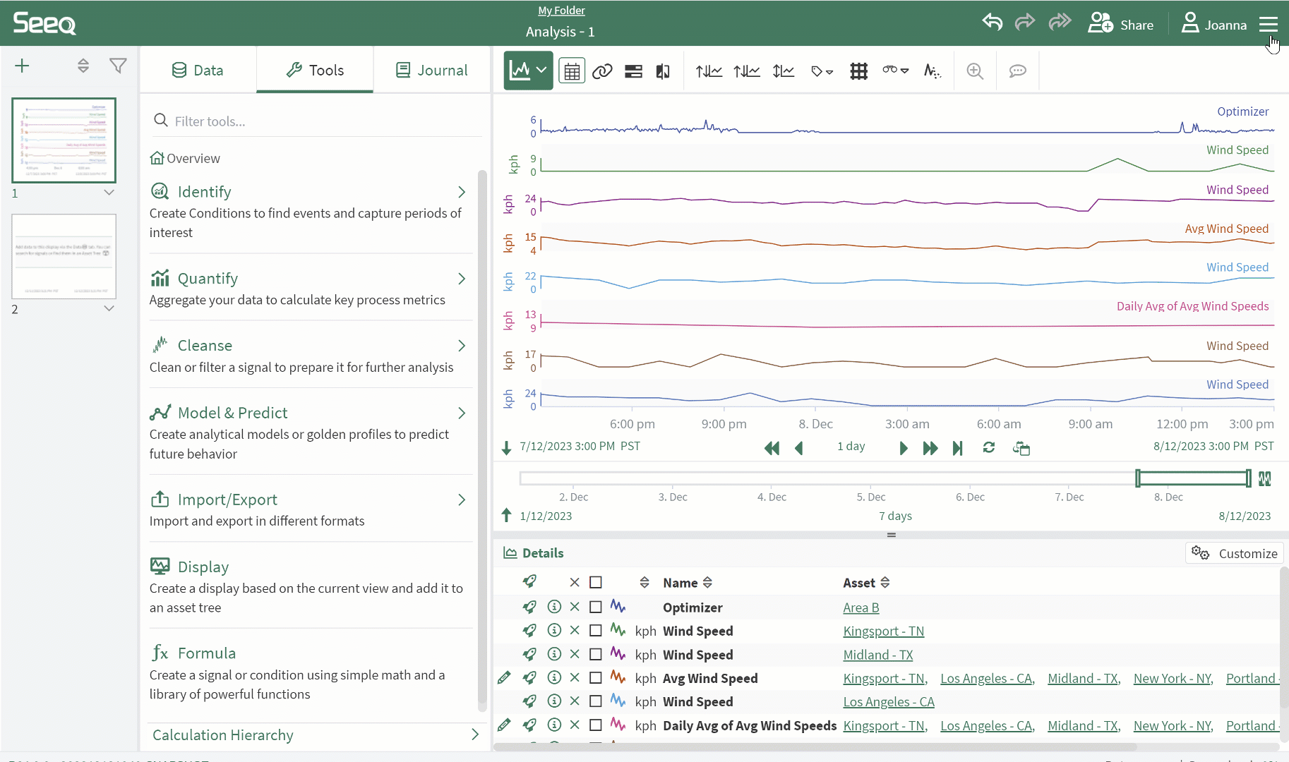Click the Customize button in Details
Viewport: 1289px width, 762px height.
click(1234, 553)
